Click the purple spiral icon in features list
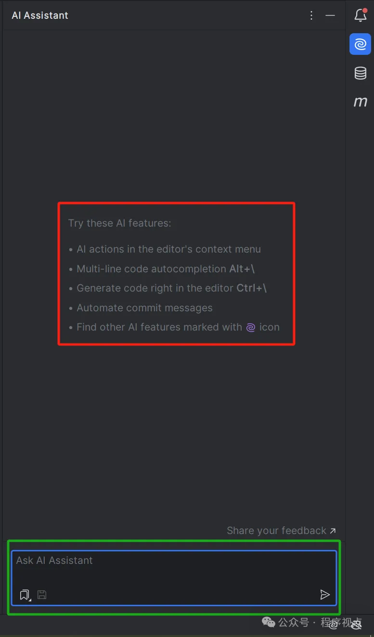The image size is (374, 637). tap(251, 328)
